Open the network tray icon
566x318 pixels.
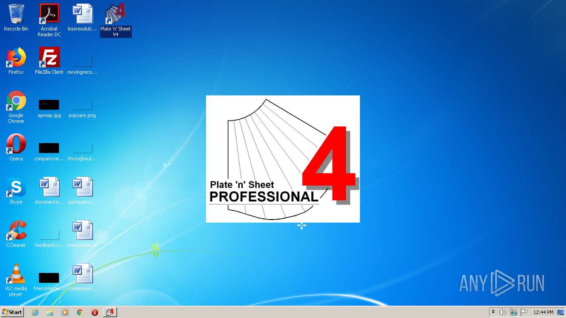click(x=513, y=312)
